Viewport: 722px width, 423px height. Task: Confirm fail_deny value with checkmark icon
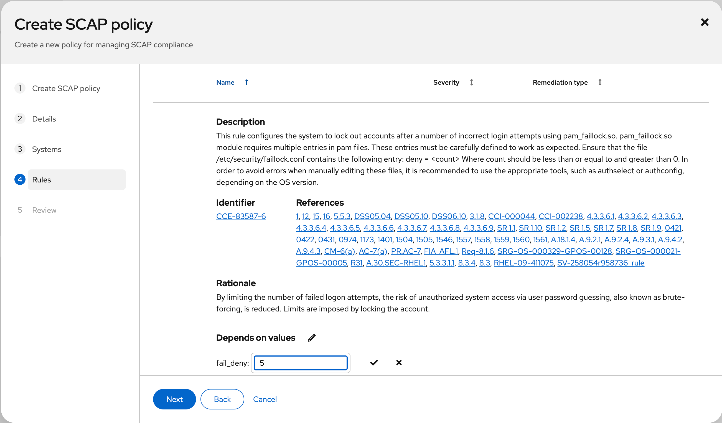click(373, 363)
